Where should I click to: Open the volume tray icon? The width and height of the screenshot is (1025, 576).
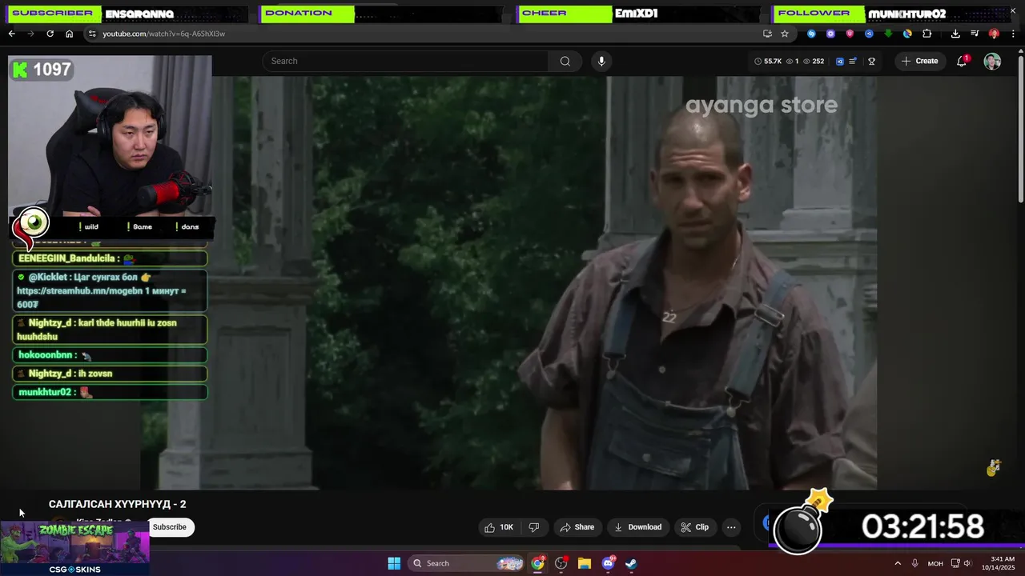tap(967, 563)
